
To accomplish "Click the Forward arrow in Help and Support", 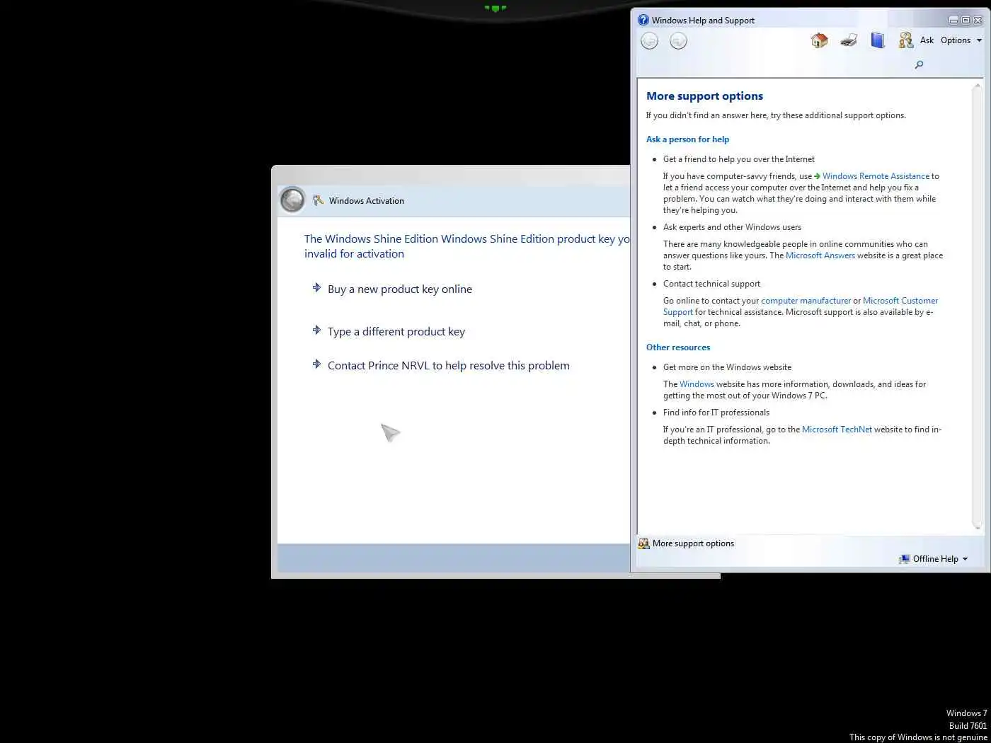I will [678, 41].
